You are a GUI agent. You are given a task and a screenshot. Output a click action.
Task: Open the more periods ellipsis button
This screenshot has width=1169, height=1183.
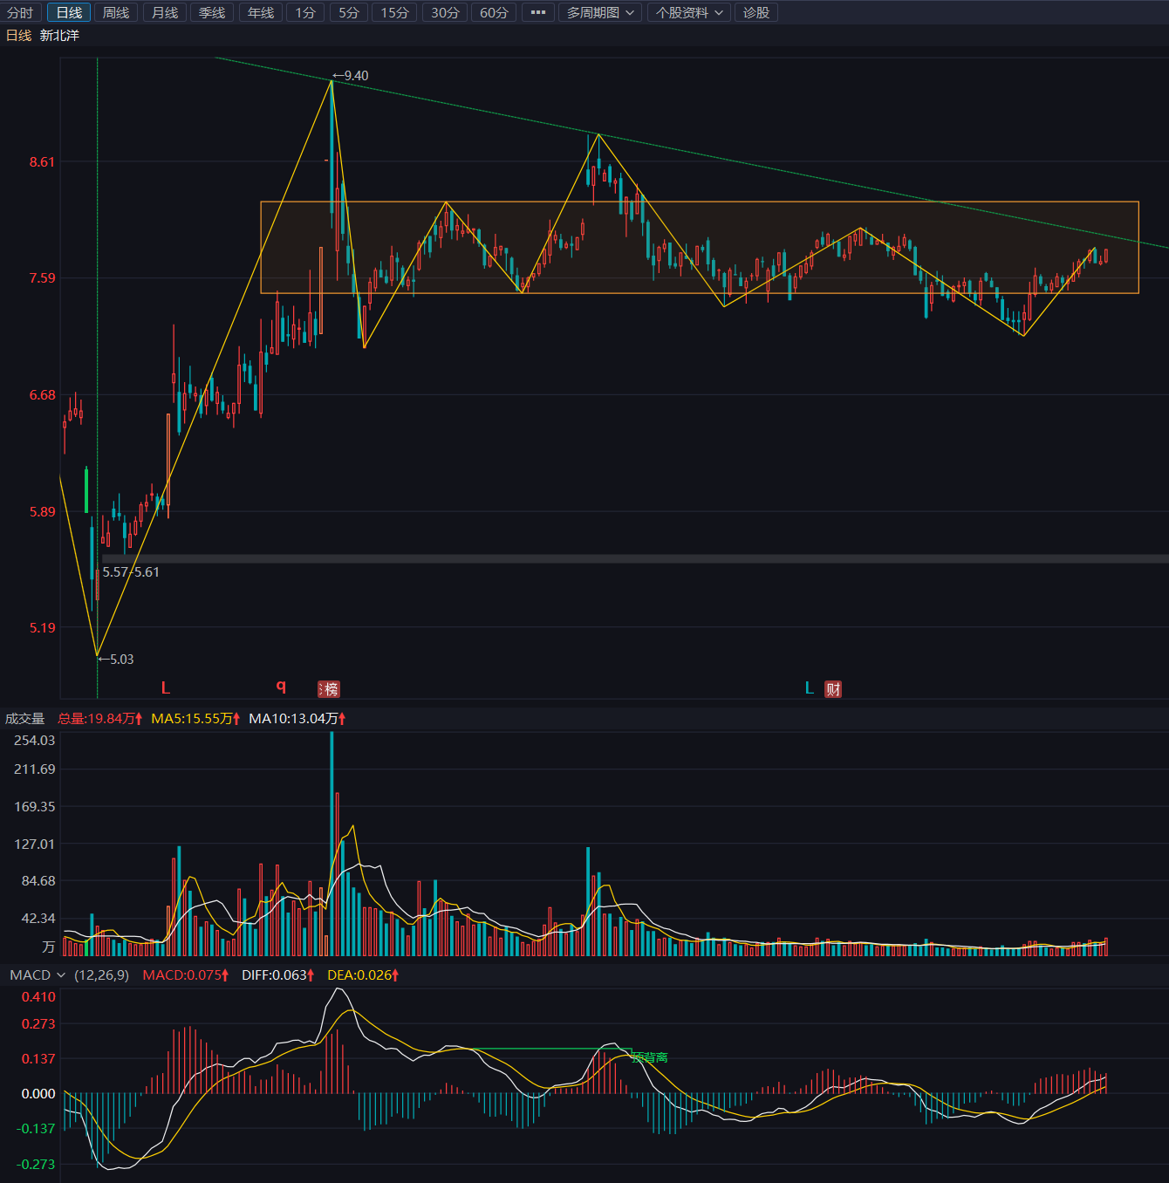coord(538,12)
